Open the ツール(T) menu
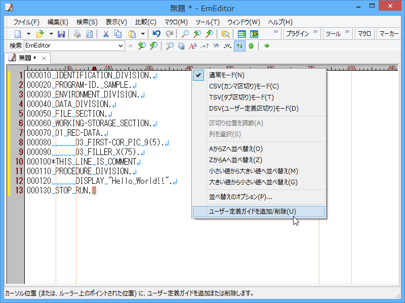 pos(208,22)
